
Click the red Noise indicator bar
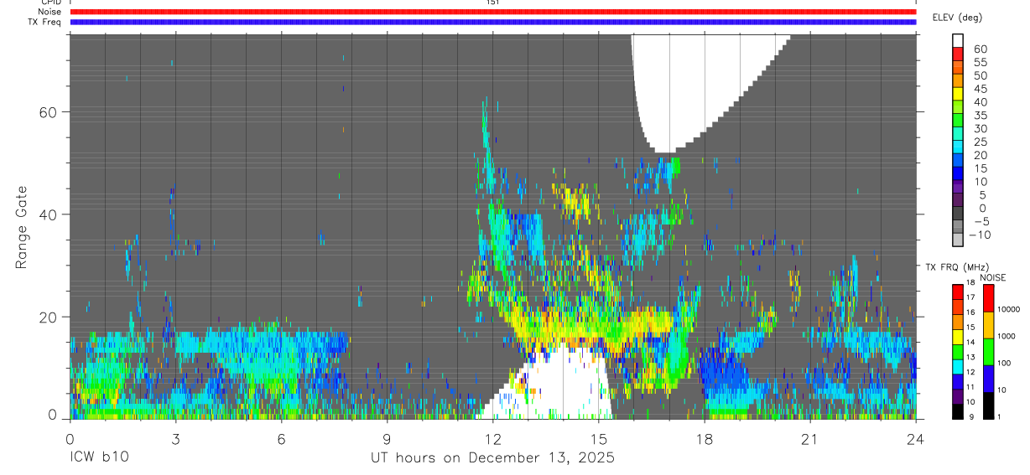(x=492, y=12)
